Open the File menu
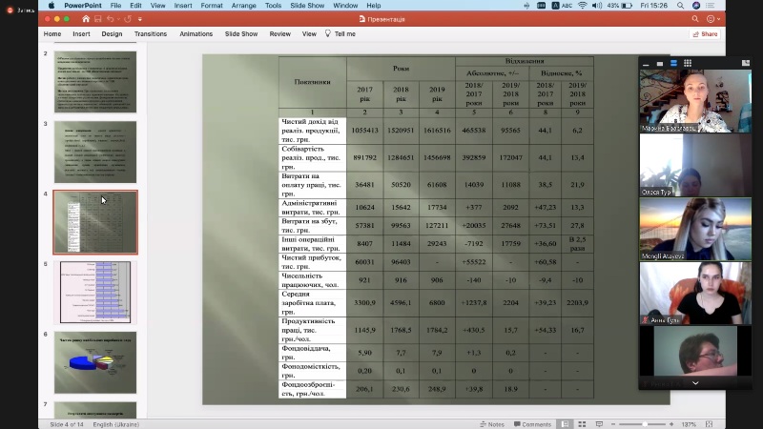 point(115,6)
